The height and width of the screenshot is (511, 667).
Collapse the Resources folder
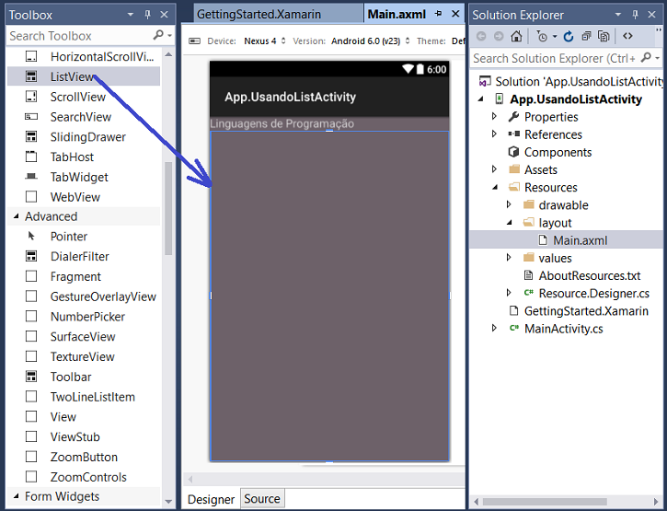(495, 188)
